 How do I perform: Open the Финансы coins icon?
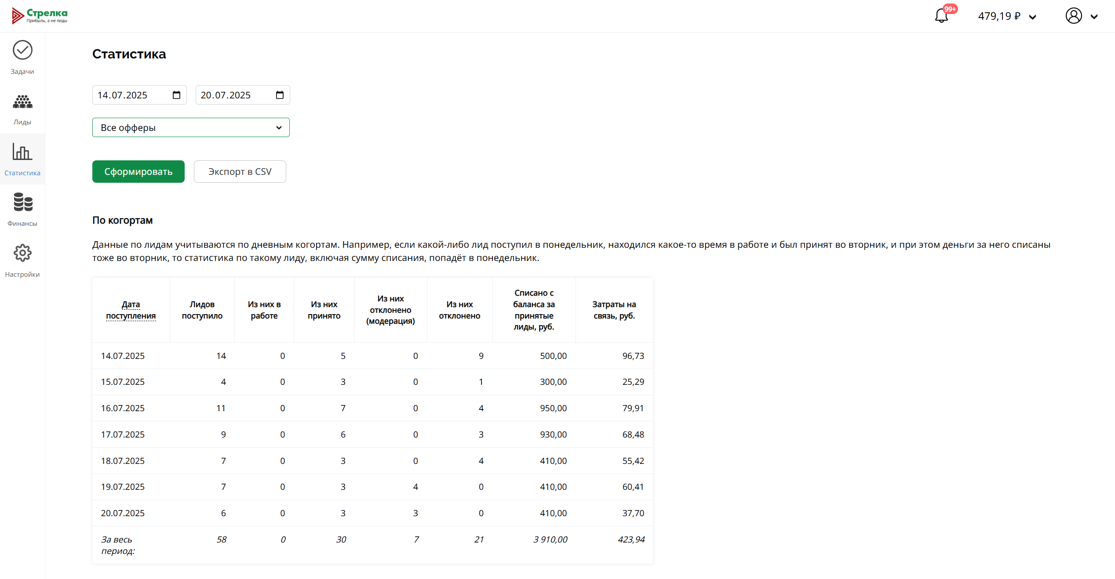tap(22, 202)
